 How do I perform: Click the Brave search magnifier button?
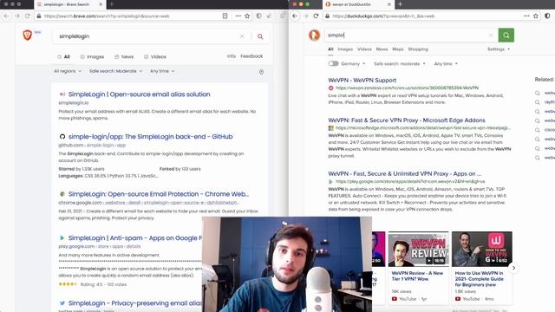[260, 36]
